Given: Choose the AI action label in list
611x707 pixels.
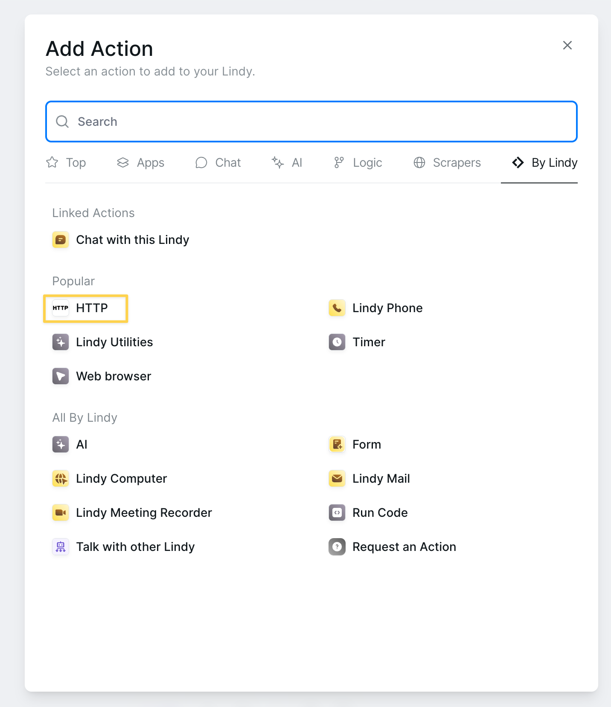Looking at the screenshot, I should pos(82,444).
